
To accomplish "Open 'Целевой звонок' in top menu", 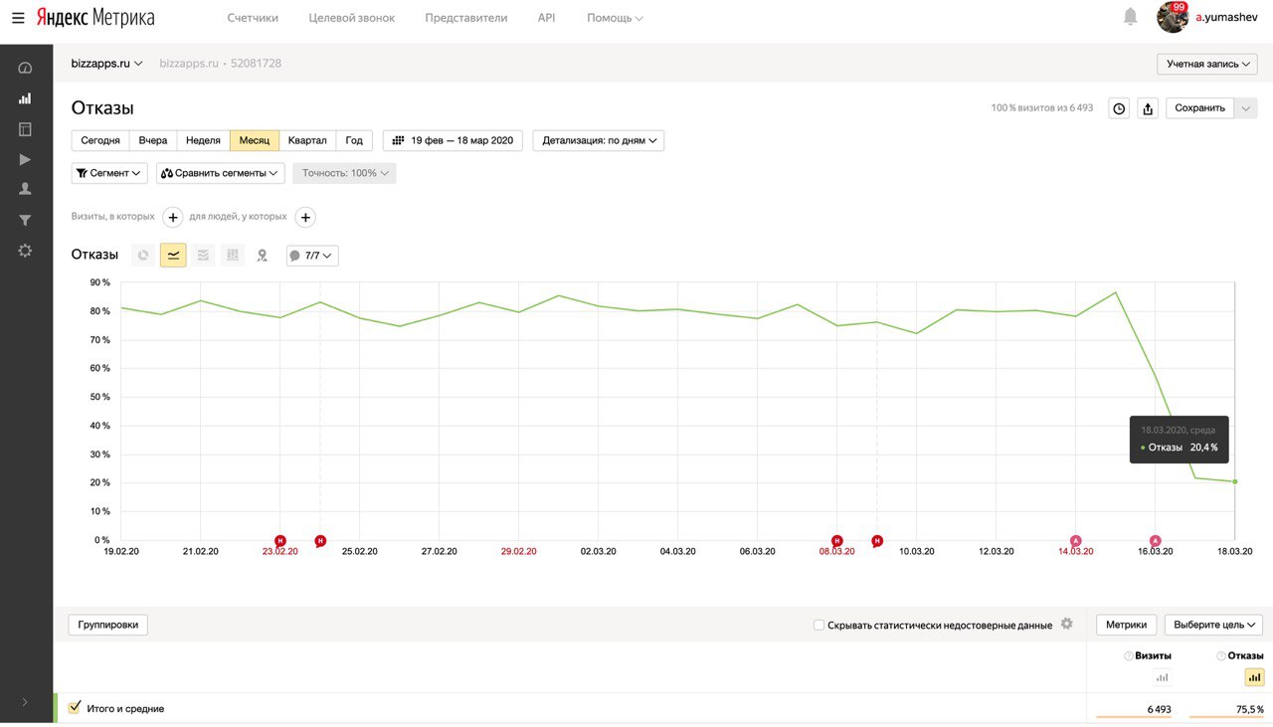I will click(351, 18).
